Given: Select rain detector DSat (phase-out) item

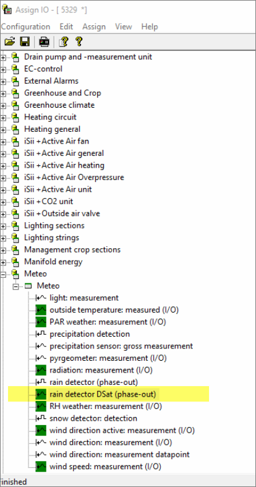Looking at the screenshot, I should click(x=103, y=394).
